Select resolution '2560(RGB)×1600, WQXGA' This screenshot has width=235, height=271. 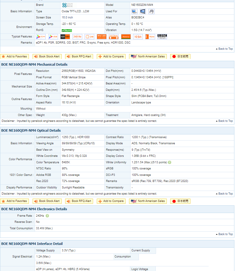(79, 71)
